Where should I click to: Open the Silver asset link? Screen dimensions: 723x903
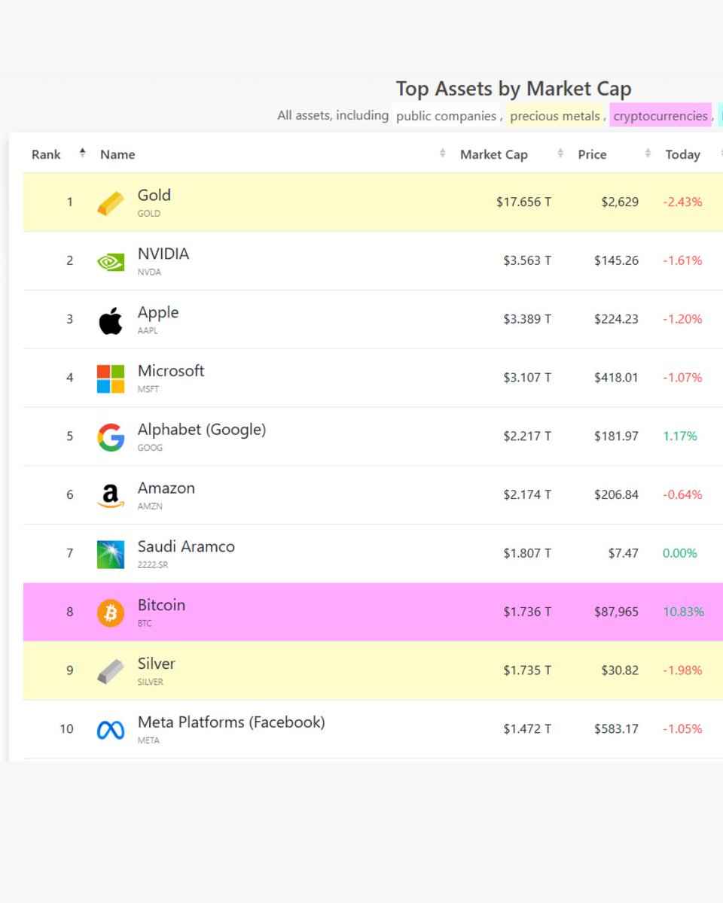[x=156, y=664]
